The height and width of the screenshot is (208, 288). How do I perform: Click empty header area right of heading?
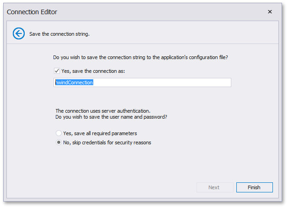[x=184, y=33]
